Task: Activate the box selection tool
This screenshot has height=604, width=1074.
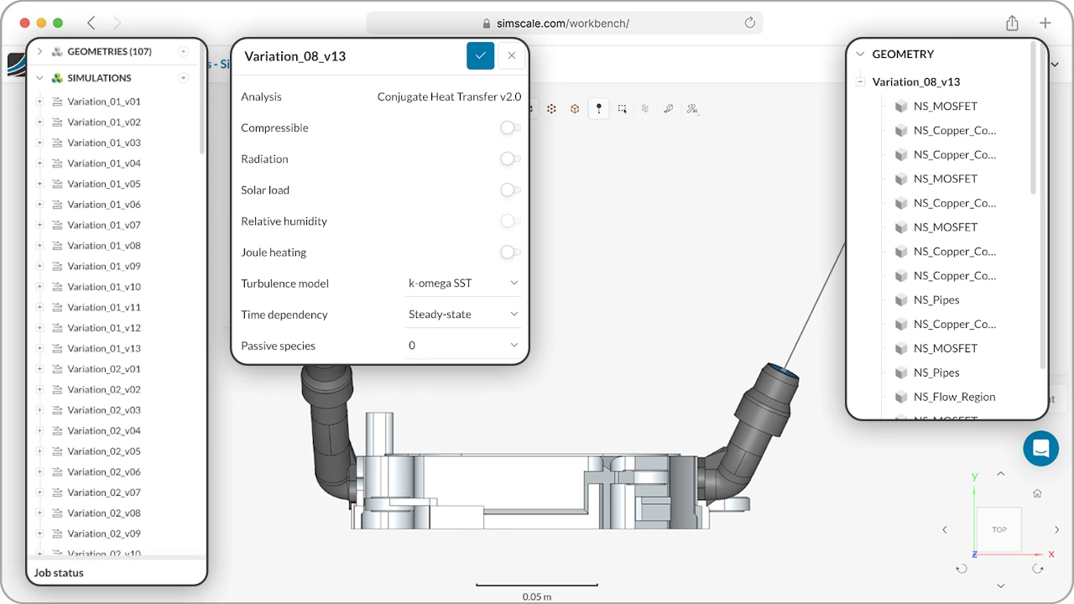Action: [623, 108]
